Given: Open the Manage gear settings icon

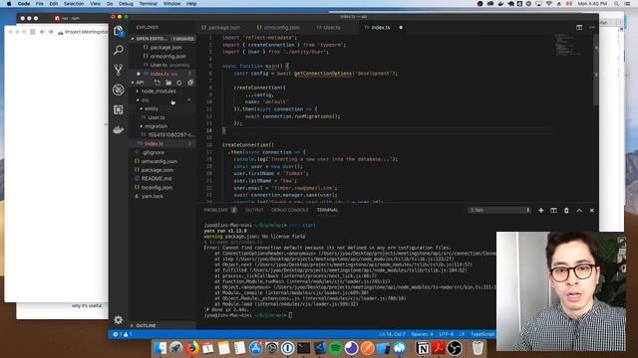Looking at the screenshot, I should point(119,320).
